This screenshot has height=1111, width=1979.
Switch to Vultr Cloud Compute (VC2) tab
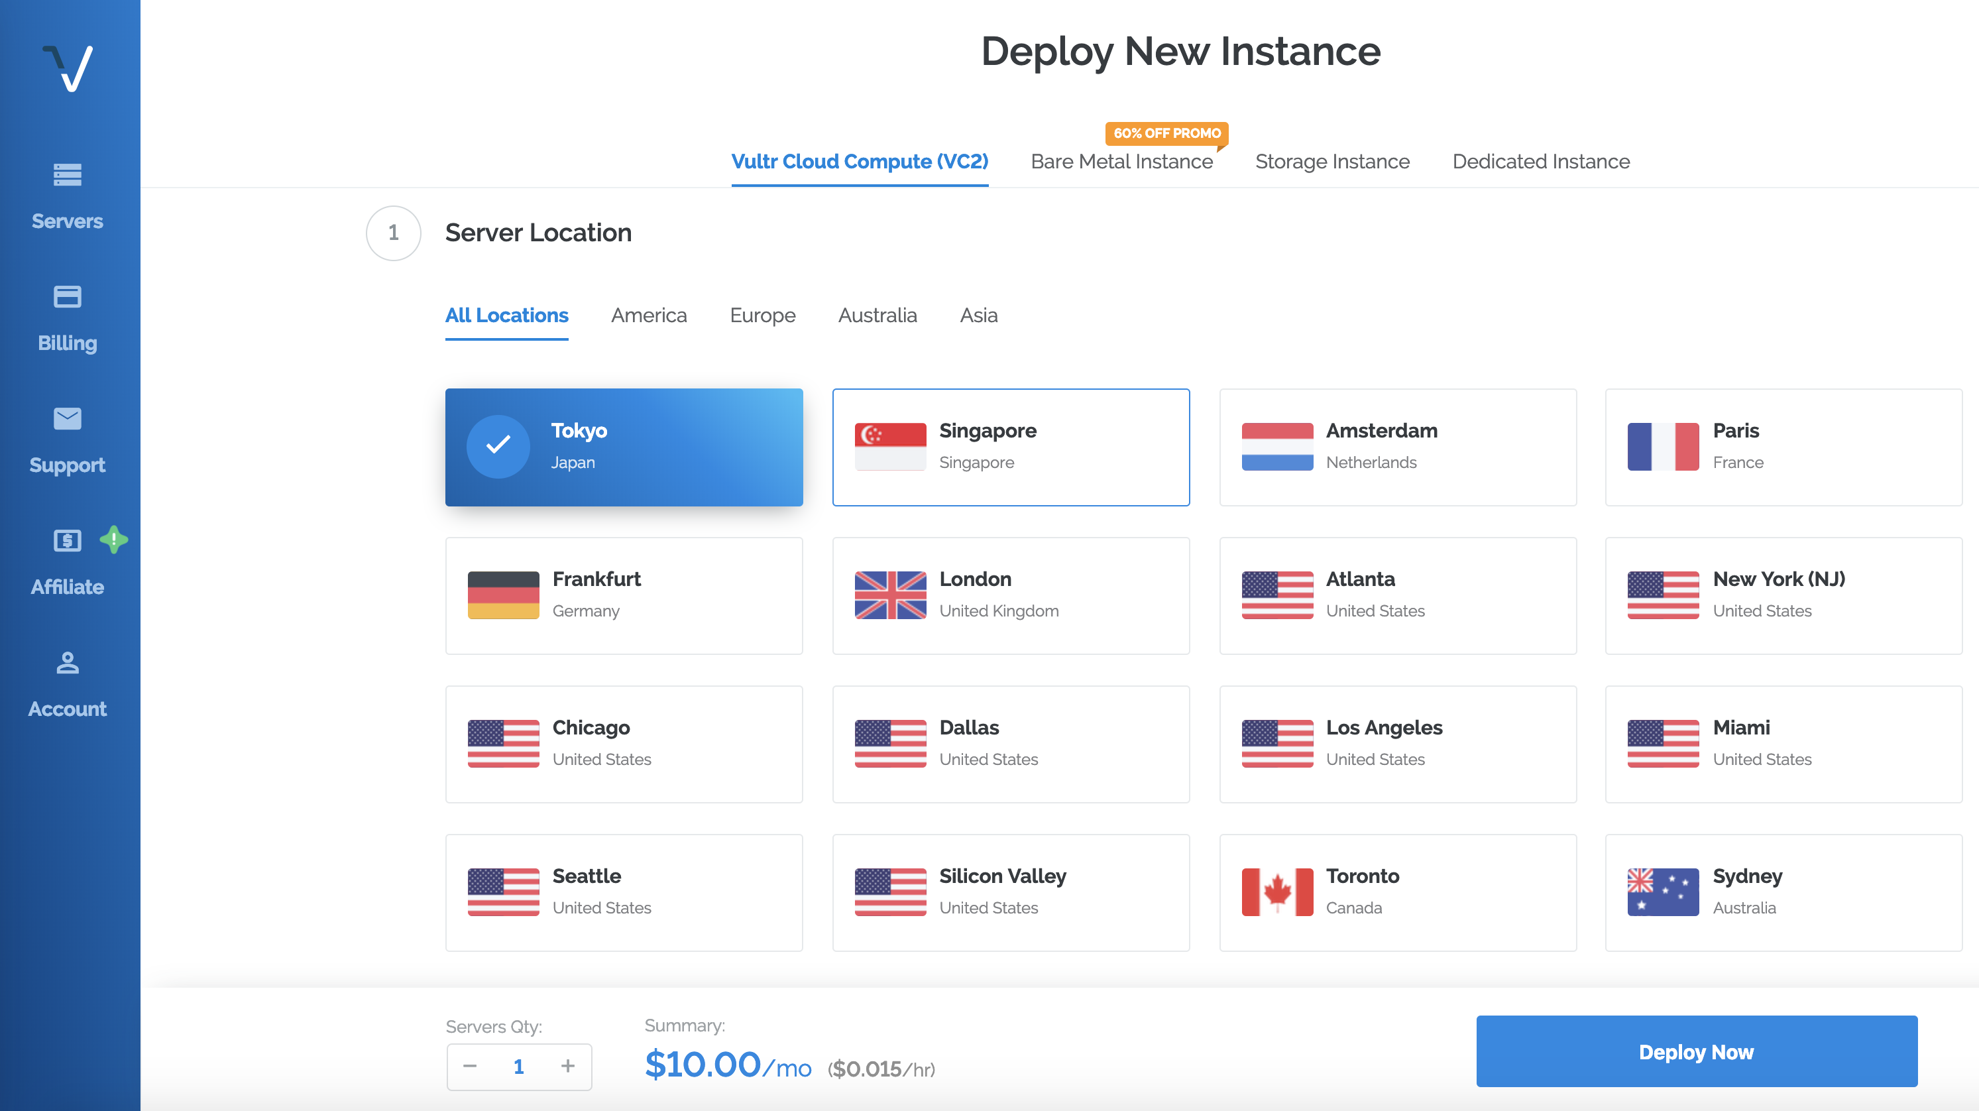pyautogui.click(x=860, y=161)
